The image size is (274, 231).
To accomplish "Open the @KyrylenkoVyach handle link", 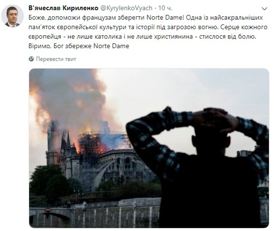I will pyautogui.click(x=126, y=8).
